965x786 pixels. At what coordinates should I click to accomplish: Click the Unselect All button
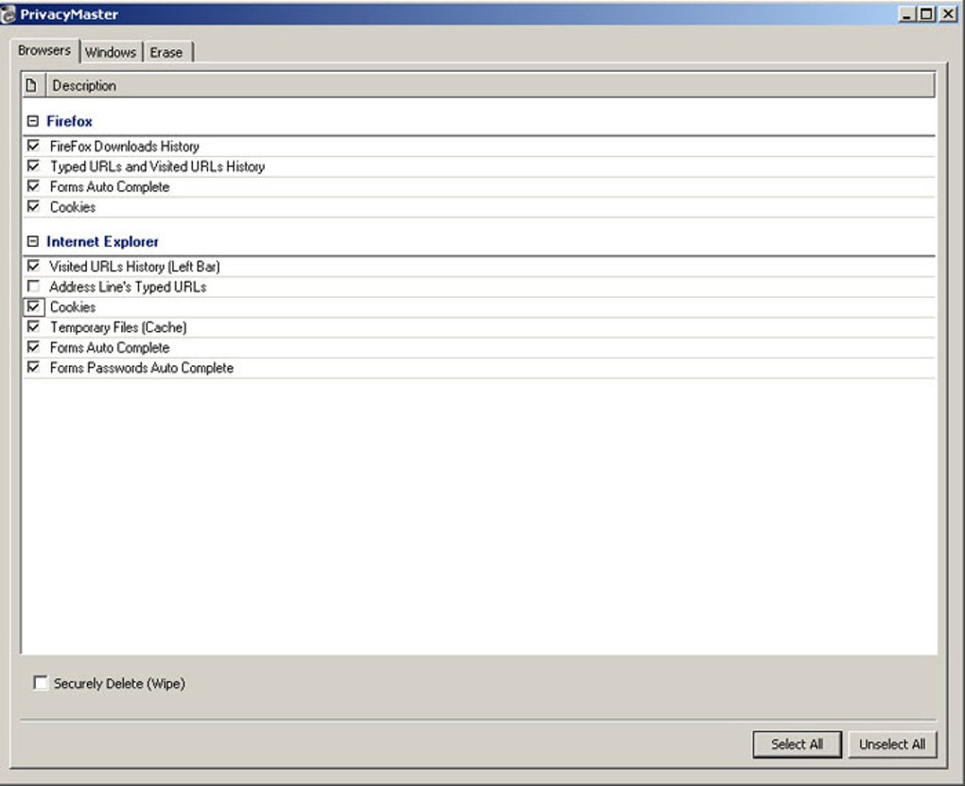pyautogui.click(x=891, y=743)
